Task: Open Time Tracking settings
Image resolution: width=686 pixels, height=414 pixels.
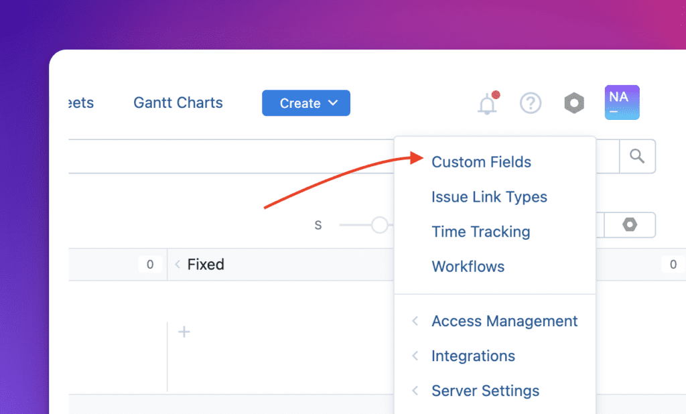Action: click(480, 232)
